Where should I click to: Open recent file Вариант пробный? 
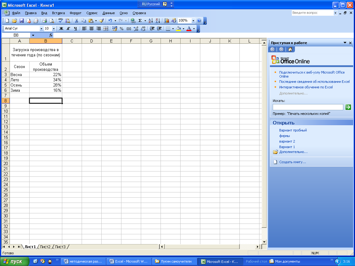[293, 130]
